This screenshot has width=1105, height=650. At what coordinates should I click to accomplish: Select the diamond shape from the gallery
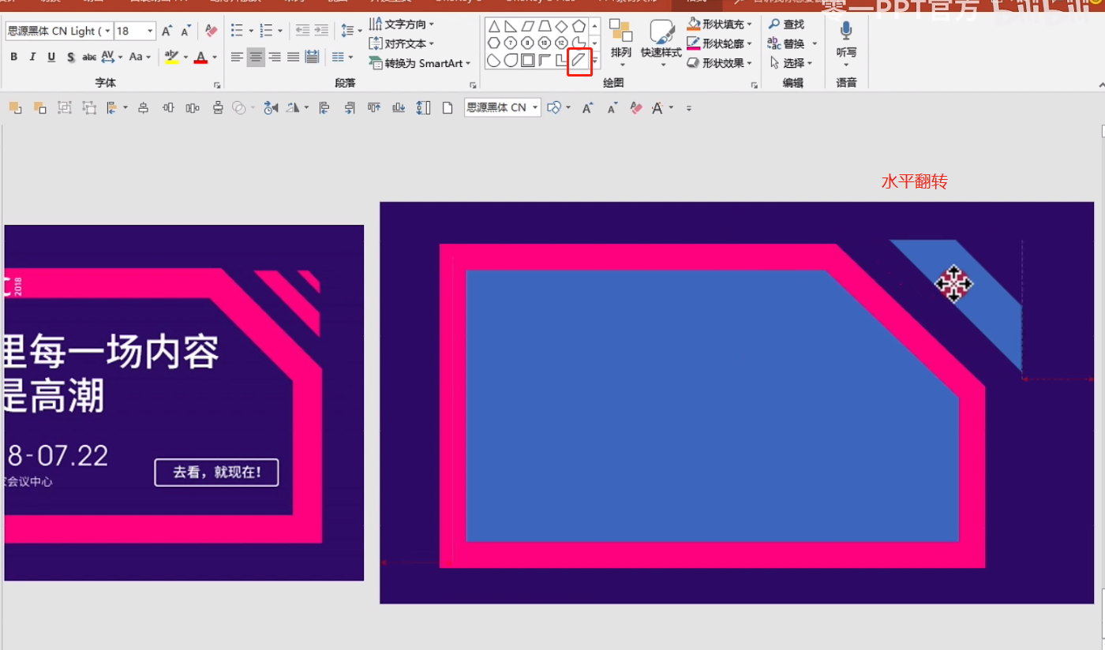click(561, 27)
